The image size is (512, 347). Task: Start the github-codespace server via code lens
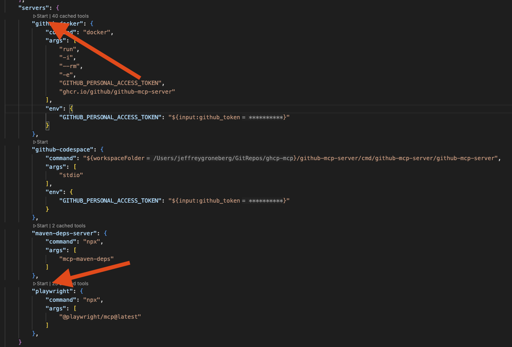[41, 142]
